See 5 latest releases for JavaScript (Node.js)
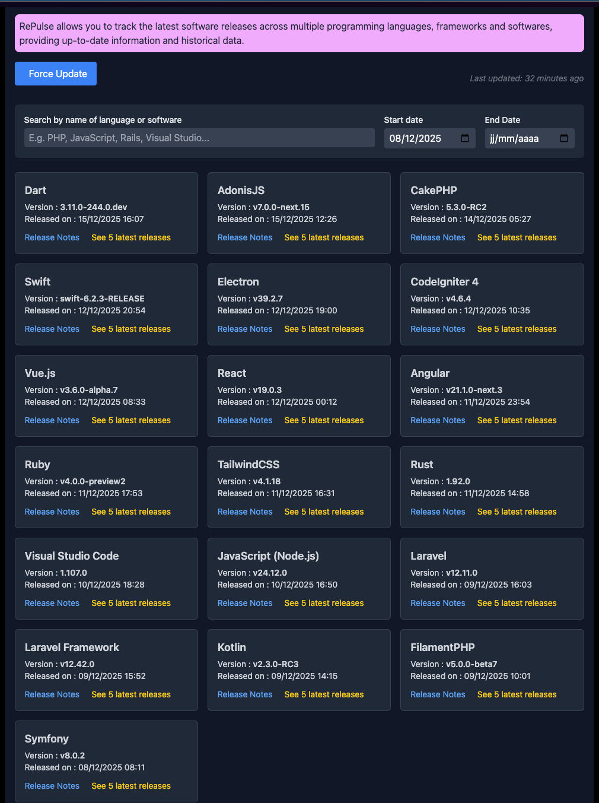Viewport: 599px width, 803px height. [x=324, y=603]
